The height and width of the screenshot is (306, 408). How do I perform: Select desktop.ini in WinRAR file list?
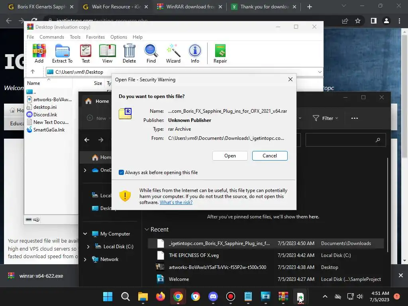point(41,107)
